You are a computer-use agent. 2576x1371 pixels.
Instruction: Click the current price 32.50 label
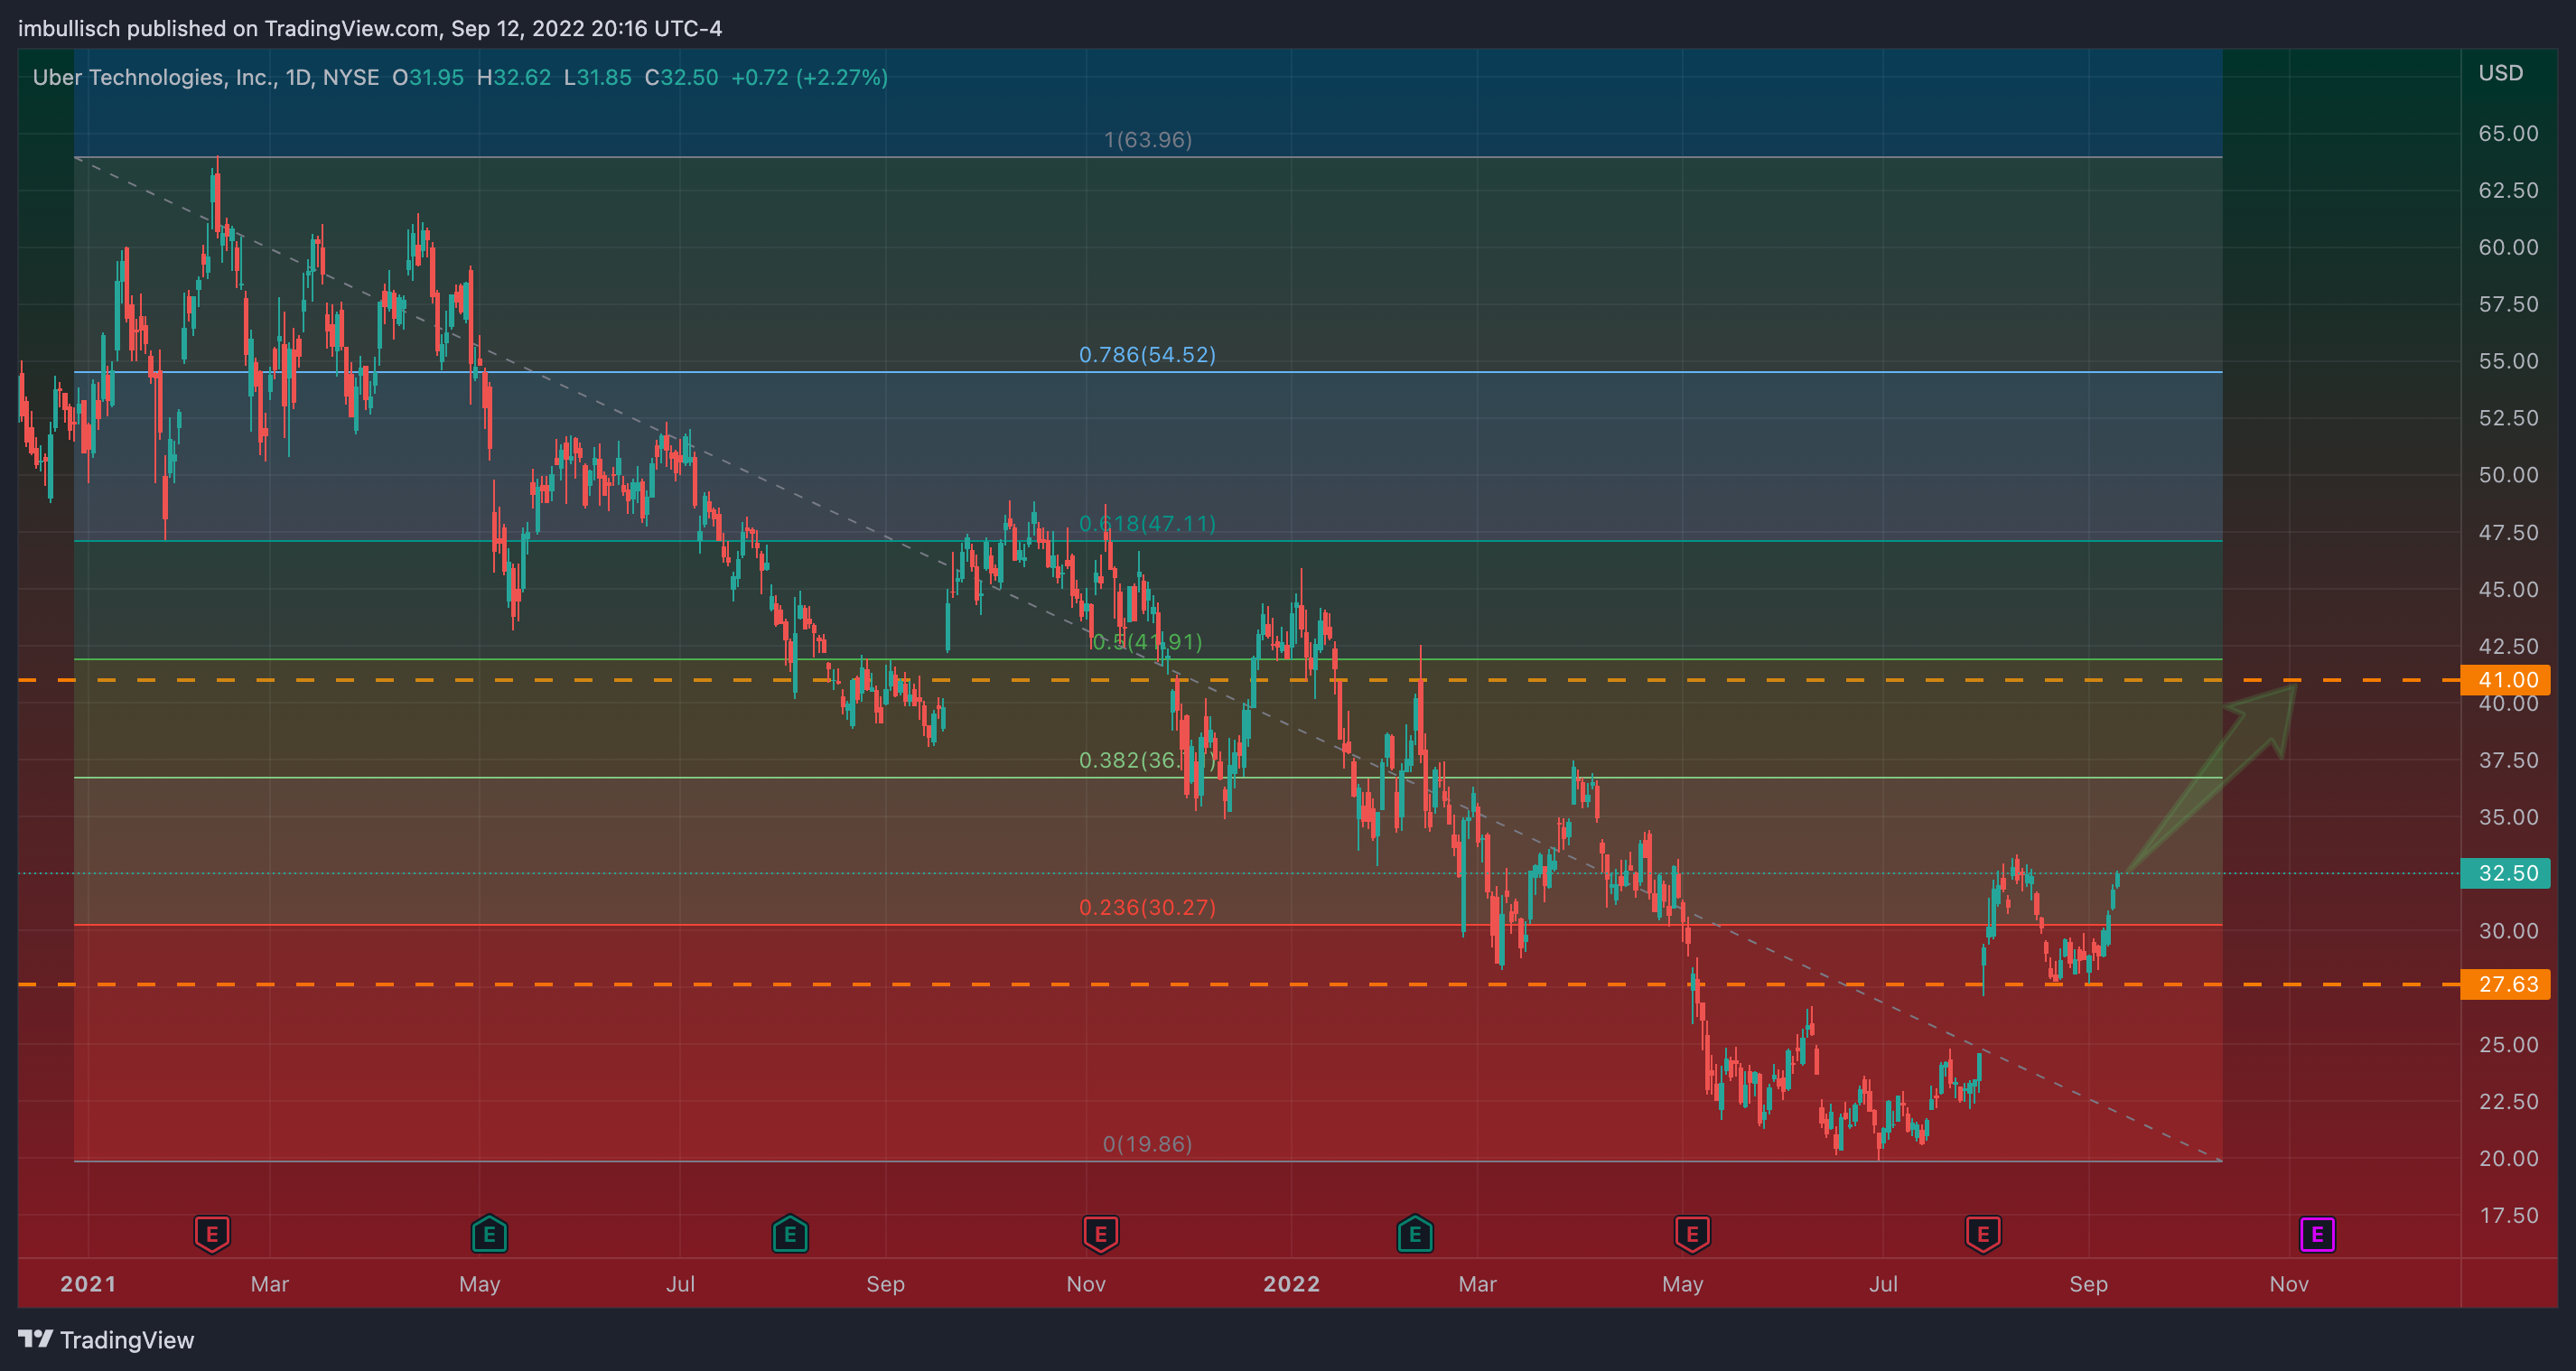point(2505,873)
